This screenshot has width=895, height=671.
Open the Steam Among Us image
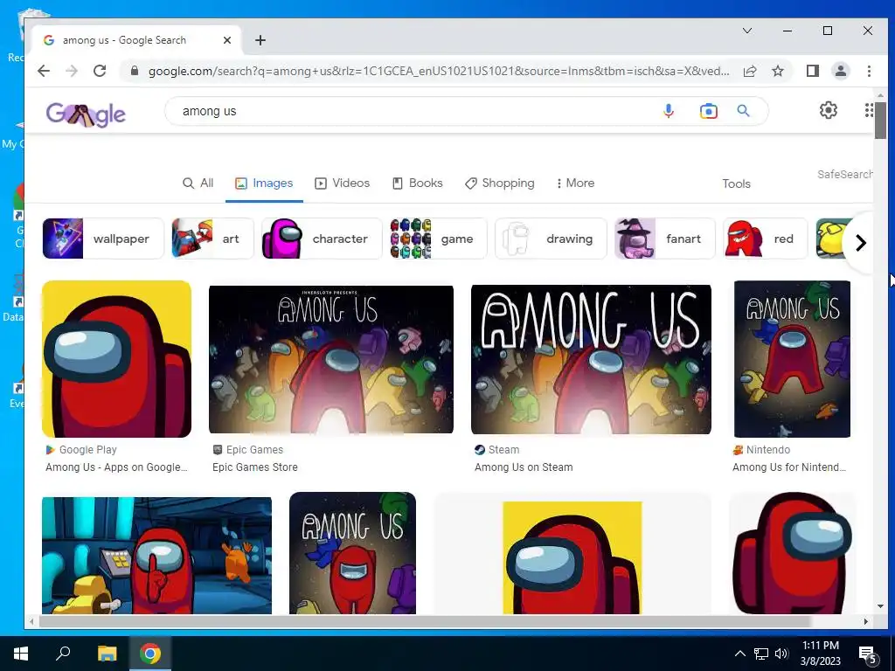coord(591,359)
